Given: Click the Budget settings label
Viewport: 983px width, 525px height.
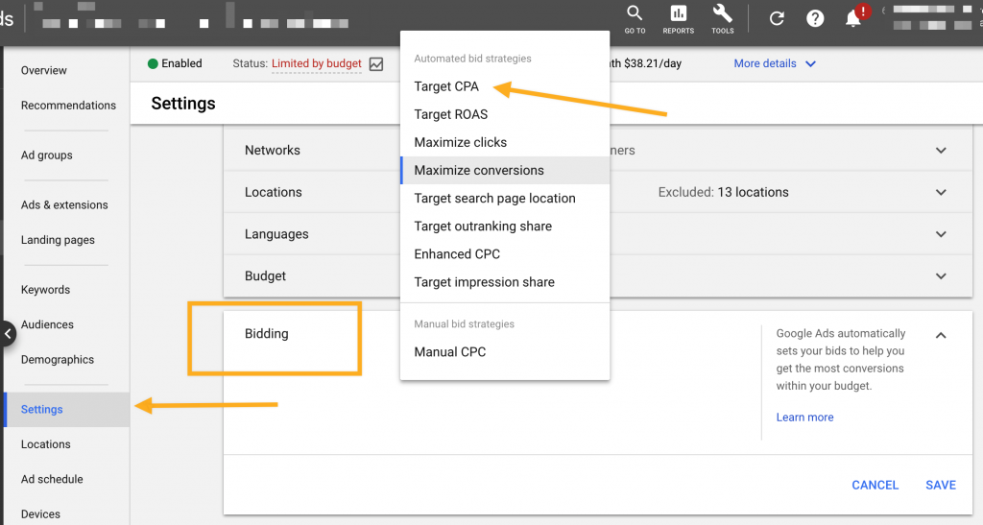Looking at the screenshot, I should click(265, 276).
